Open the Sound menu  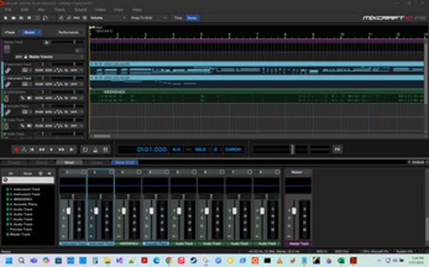coord(79,10)
